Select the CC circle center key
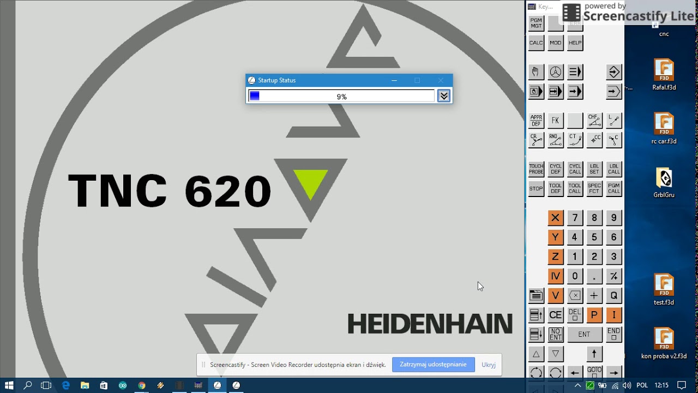Screen dimensions: 698x393 point(594,140)
